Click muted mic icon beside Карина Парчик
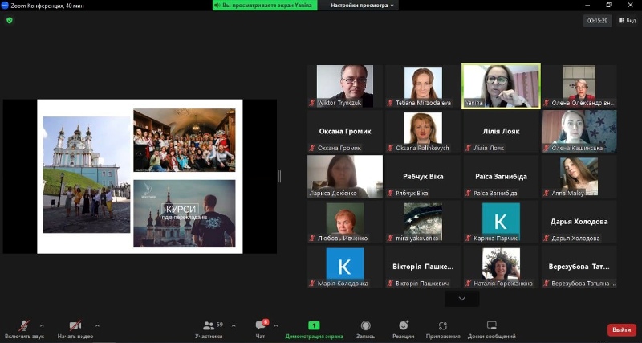This screenshot has width=642, height=343. coord(469,238)
